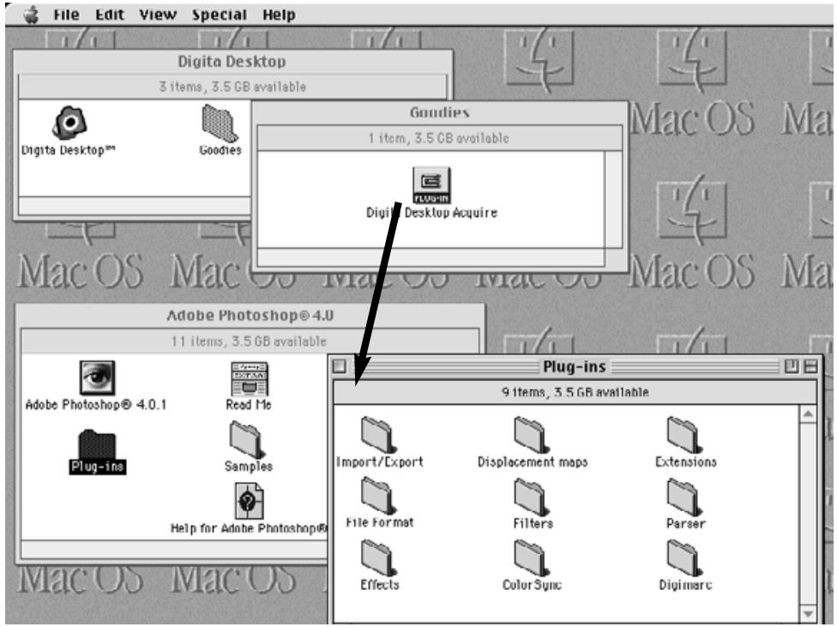837x627 pixels.
Task: Click the Plug-ins window title text
Action: coord(575,367)
